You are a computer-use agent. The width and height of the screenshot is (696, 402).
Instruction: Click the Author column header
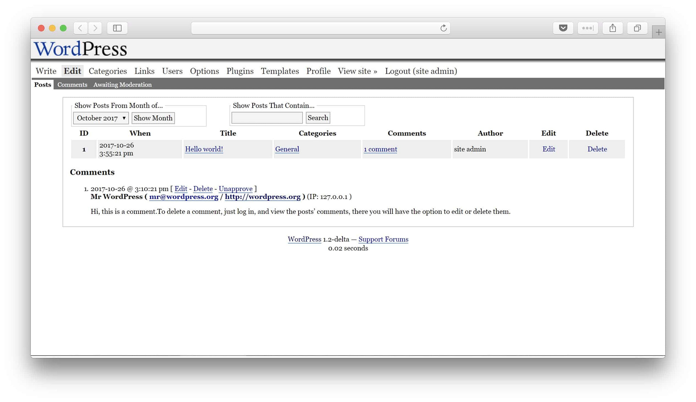click(490, 133)
